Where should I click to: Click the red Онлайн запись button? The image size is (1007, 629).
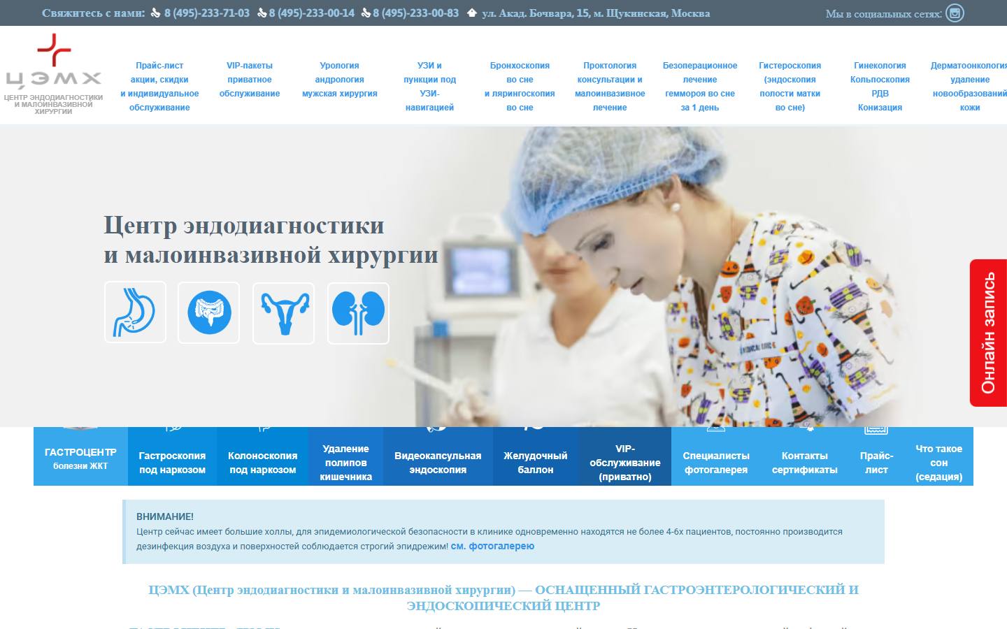click(988, 333)
